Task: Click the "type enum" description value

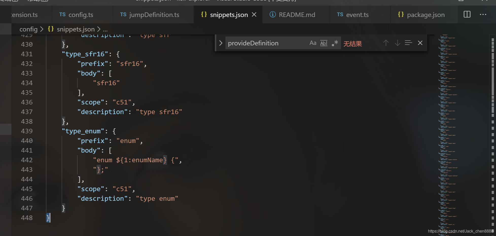Action: (x=157, y=198)
